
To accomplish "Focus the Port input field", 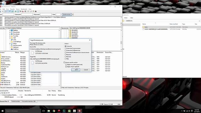I will 58,14.
